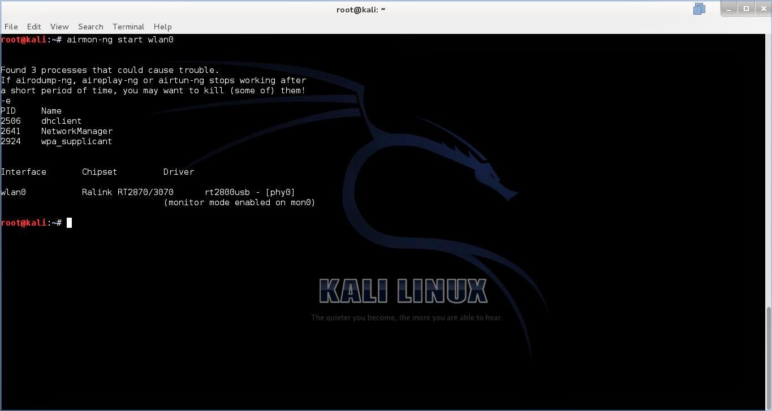Click the terminal cursor at the bottom prompt

(x=70, y=223)
